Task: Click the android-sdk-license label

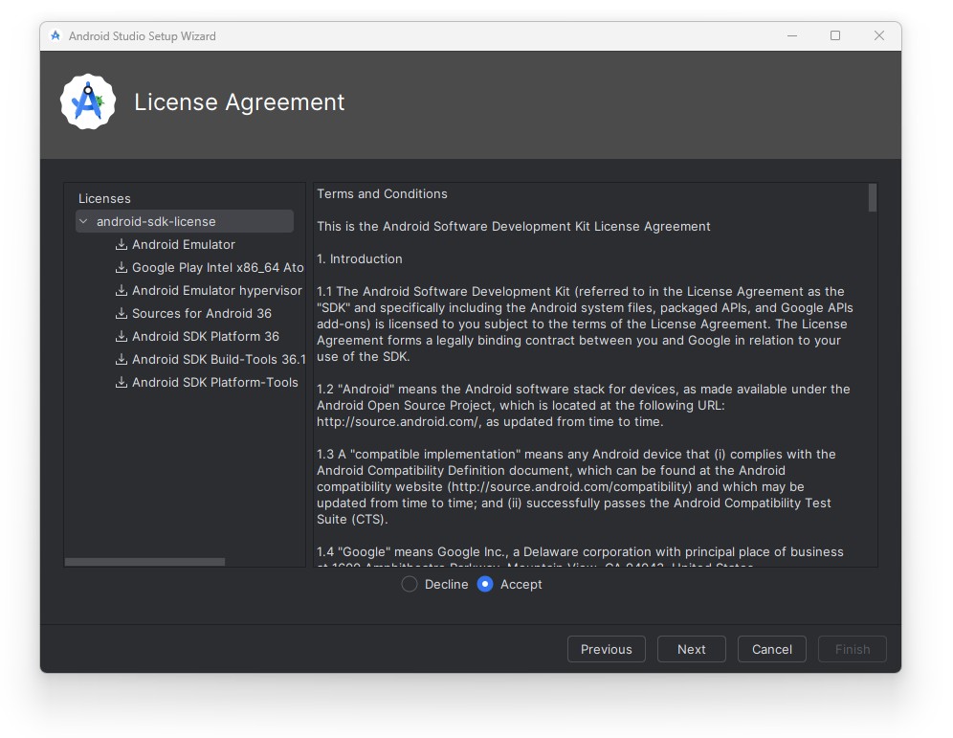Action: (156, 221)
